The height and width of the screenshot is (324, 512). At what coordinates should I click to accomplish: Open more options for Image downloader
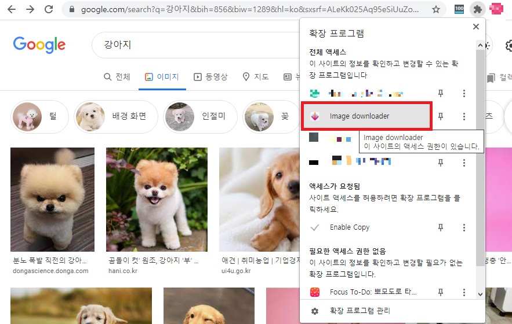coord(464,116)
